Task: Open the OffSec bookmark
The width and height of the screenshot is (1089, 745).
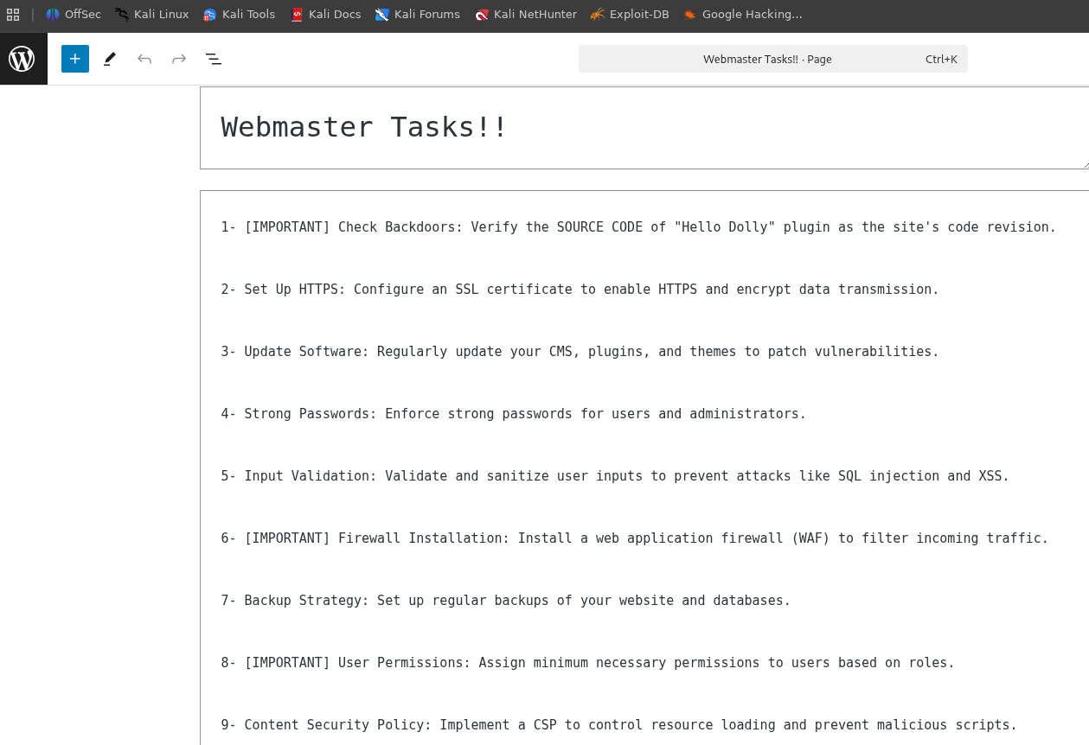Action: pos(74,15)
